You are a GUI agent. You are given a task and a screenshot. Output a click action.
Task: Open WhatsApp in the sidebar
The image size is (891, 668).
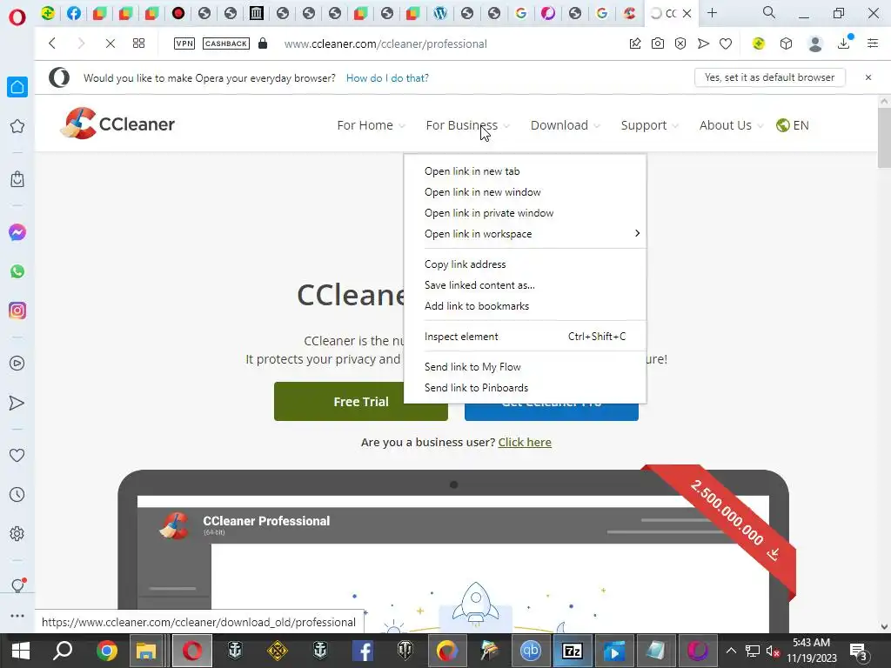coord(17,271)
